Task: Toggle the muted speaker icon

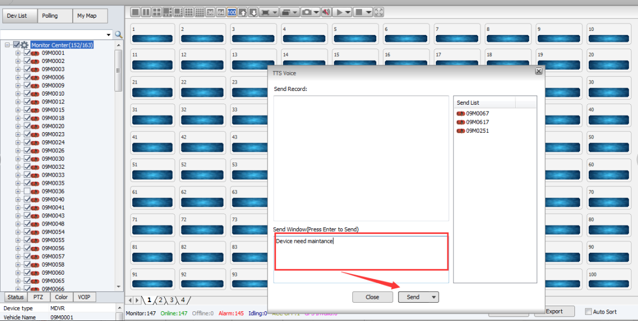Action: coord(326,12)
